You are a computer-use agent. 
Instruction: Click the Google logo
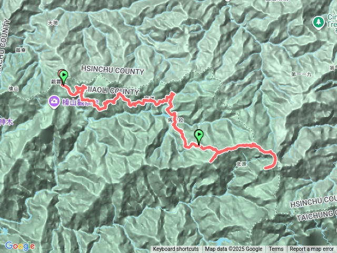tap(20, 246)
